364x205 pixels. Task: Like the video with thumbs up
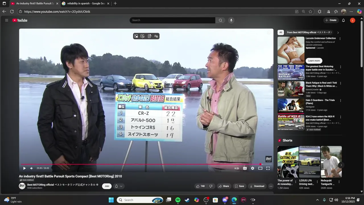click(200, 186)
